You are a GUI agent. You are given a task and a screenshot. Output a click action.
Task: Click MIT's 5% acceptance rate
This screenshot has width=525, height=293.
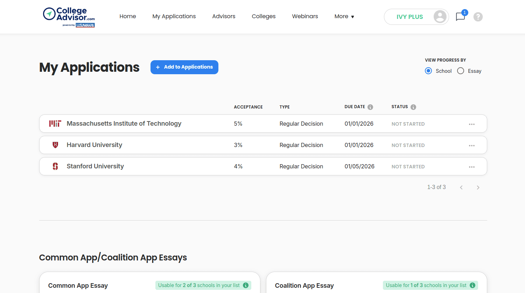(238, 124)
